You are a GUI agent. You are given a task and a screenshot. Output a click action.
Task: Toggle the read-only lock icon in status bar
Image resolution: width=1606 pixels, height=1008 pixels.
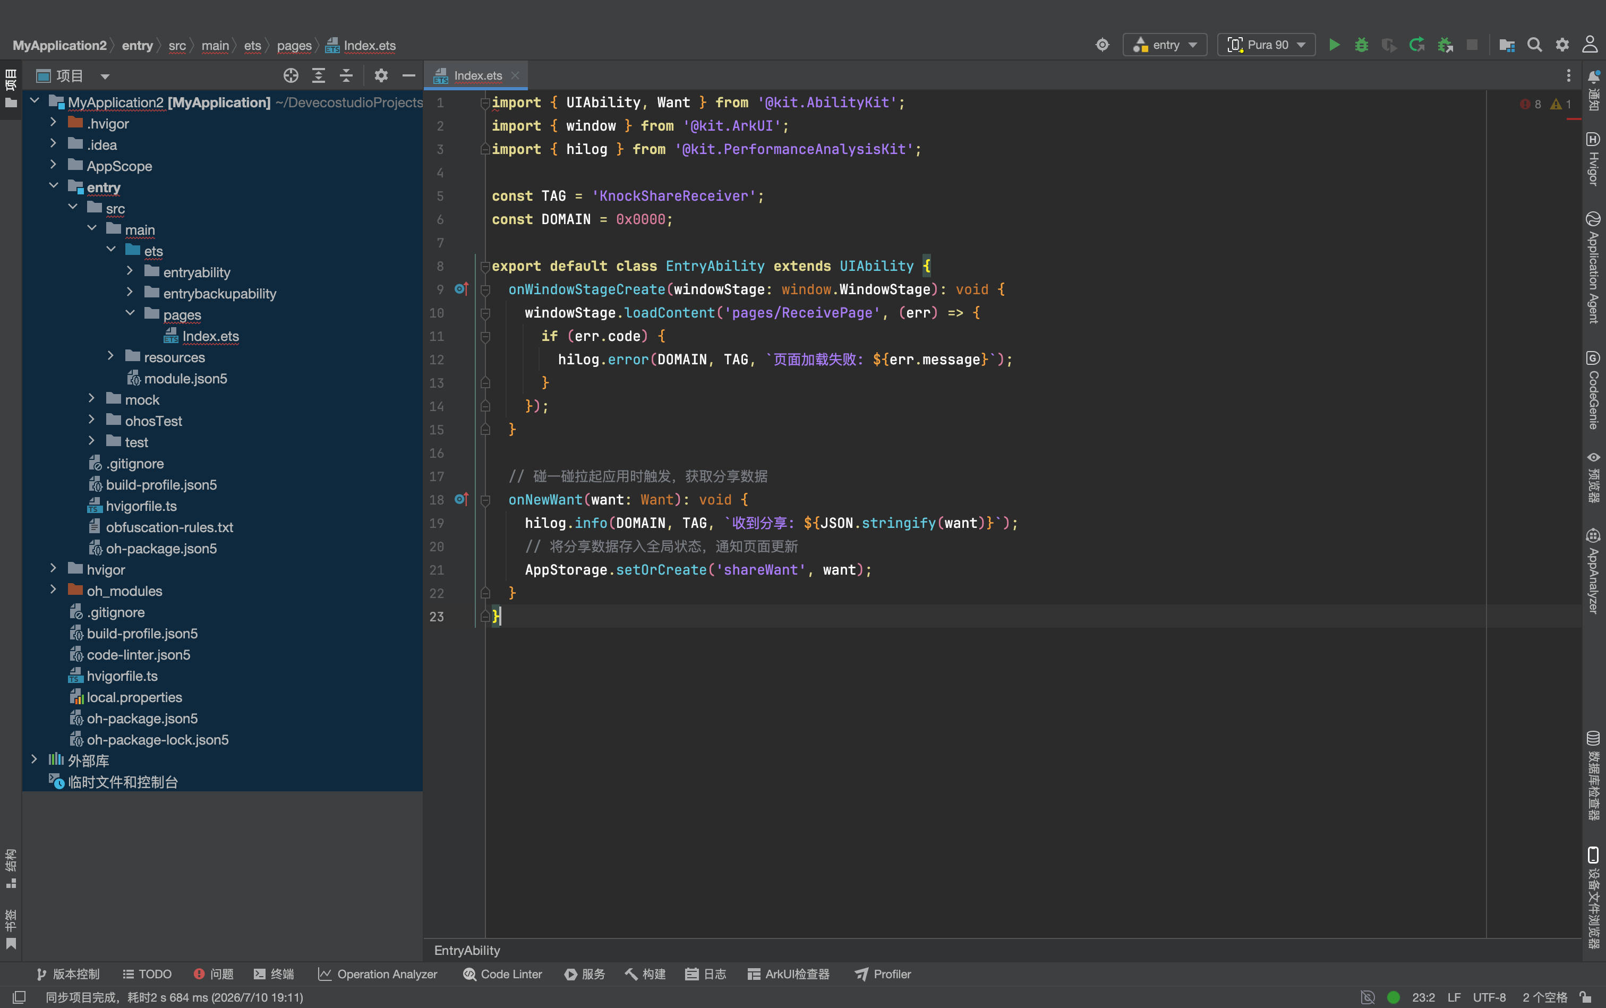tap(1586, 997)
